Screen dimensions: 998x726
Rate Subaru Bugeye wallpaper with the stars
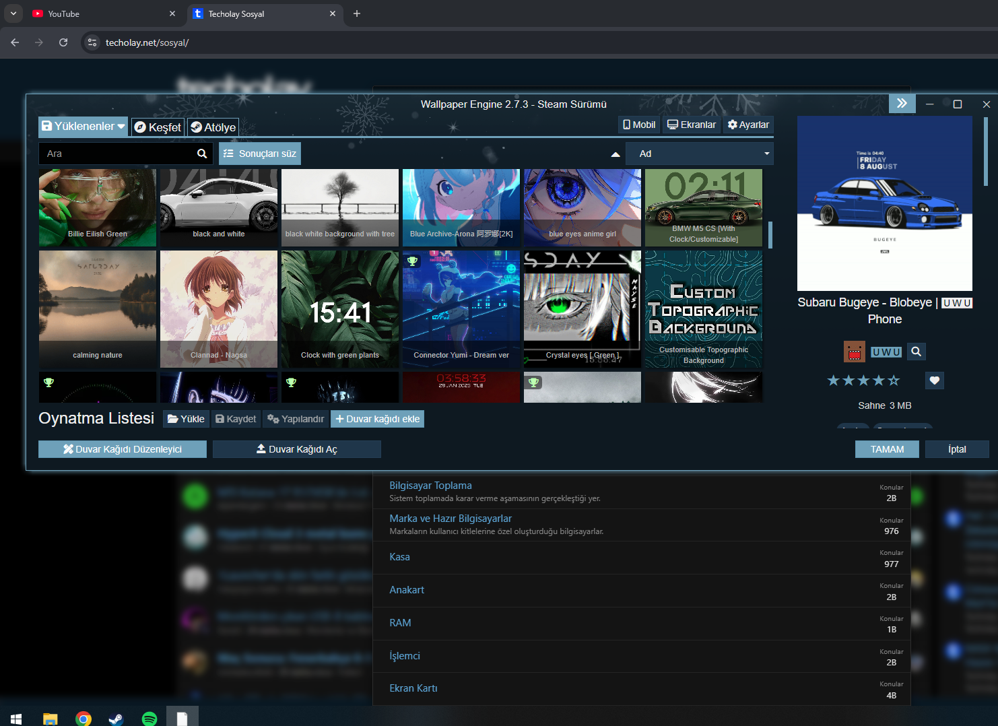[x=863, y=381]
